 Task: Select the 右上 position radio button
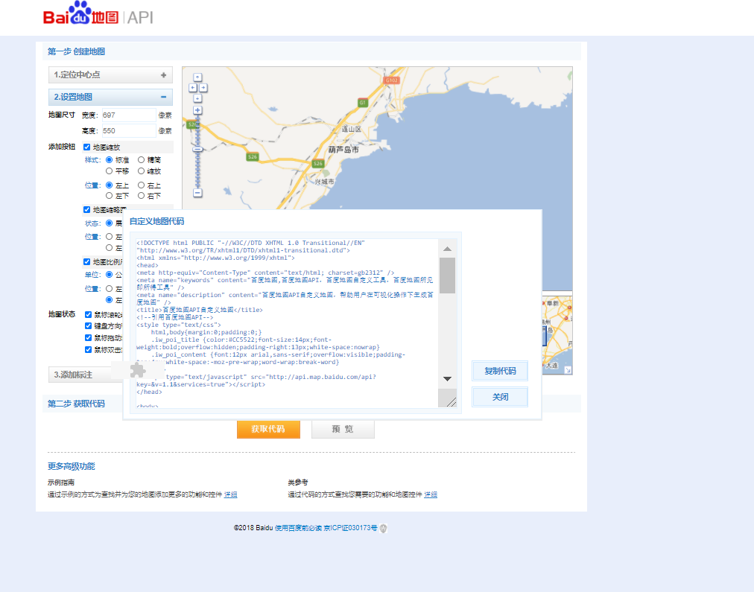tap(142, 185)
